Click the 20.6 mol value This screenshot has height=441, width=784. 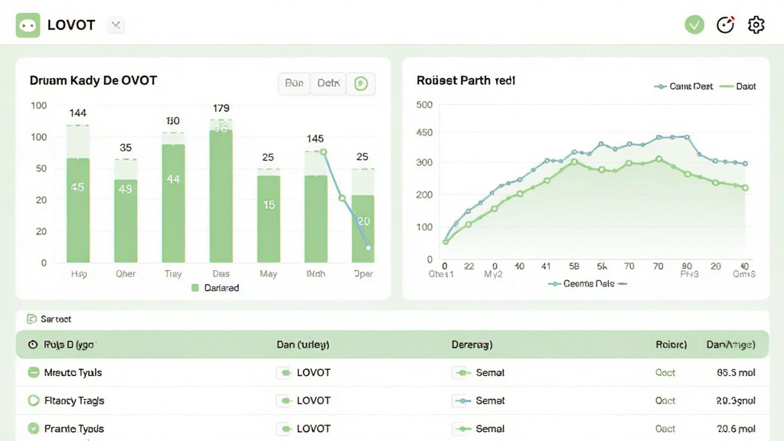point(736,429)
